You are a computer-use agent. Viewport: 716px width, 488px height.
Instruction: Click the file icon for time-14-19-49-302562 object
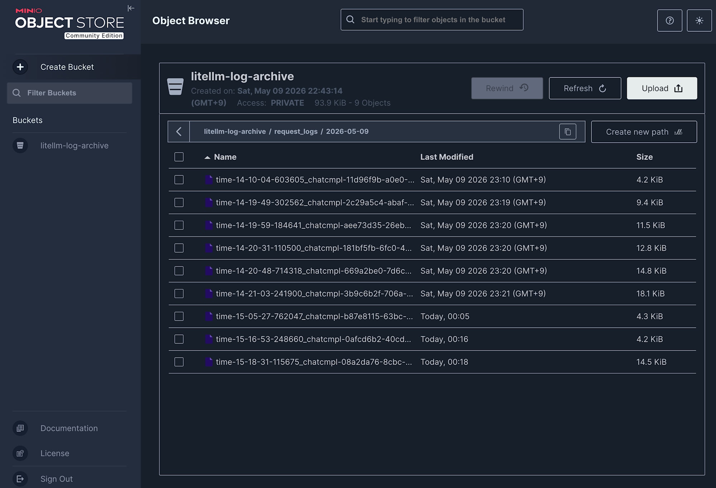(x=209, y=202)
